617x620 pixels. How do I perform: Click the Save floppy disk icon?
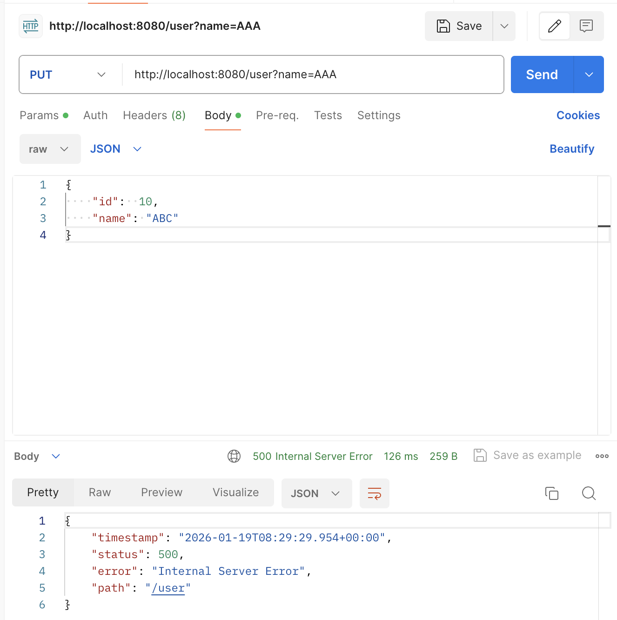tap(443, 26)
